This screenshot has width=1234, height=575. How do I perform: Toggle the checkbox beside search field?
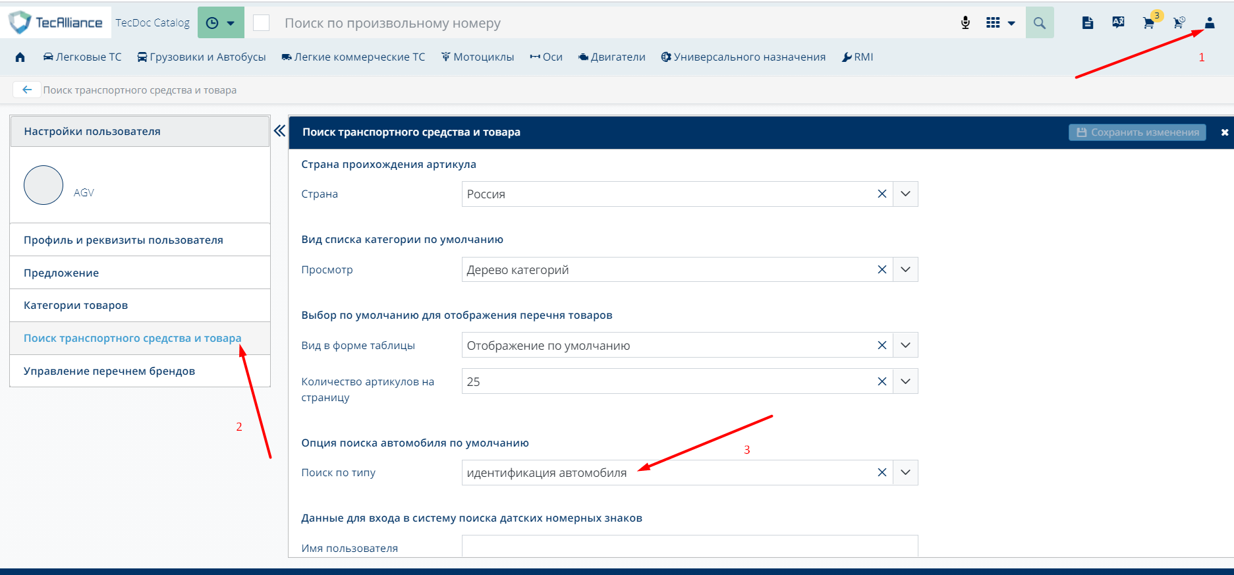262,23
